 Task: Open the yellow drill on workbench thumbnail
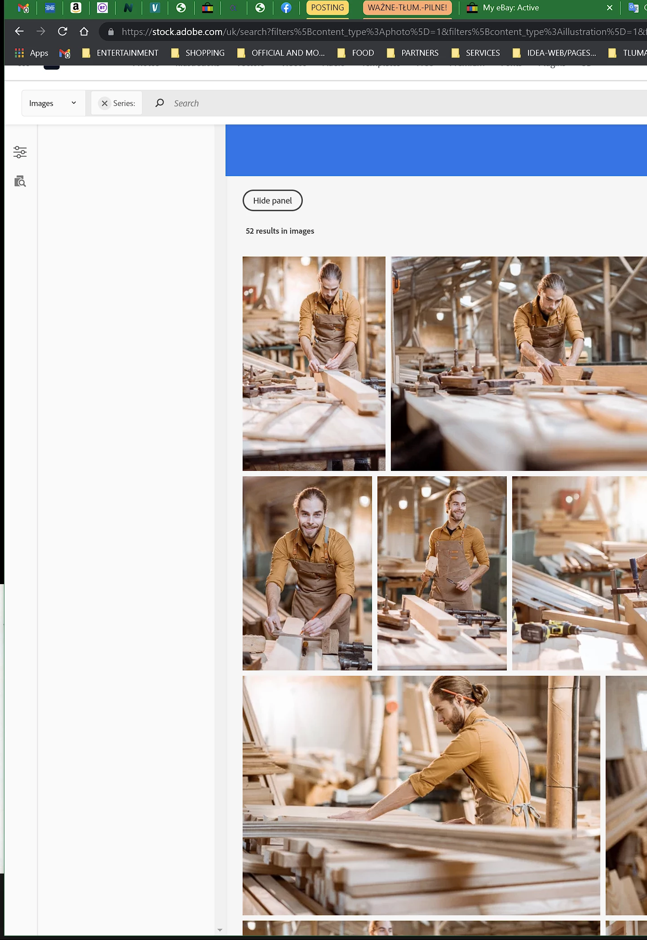pyautogui.click(x=580, y=573)
